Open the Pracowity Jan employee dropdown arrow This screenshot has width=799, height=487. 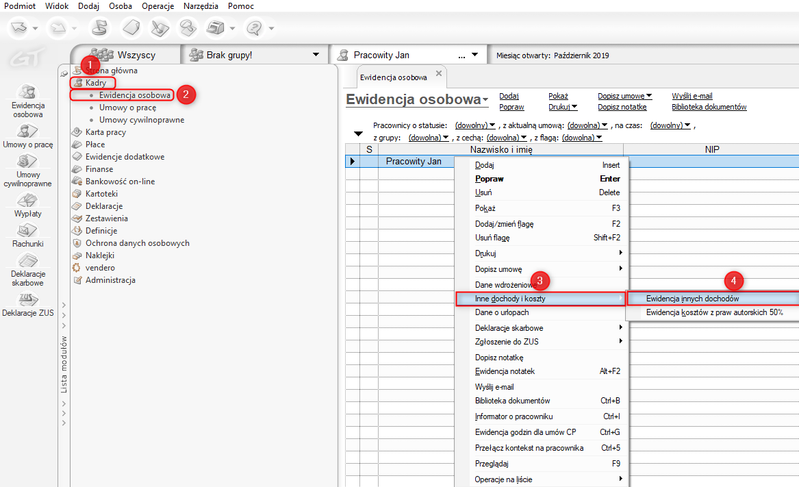pyautogui.click(x=475, y=55)
